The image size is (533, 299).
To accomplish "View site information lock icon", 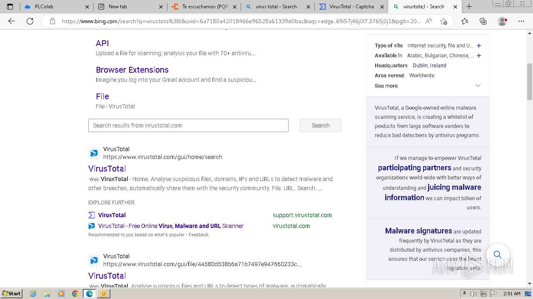I will 52,21.
